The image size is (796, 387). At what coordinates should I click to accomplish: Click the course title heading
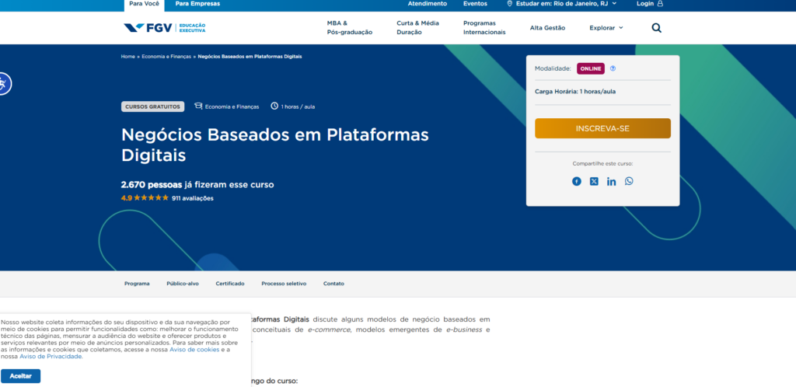[275, 145]
